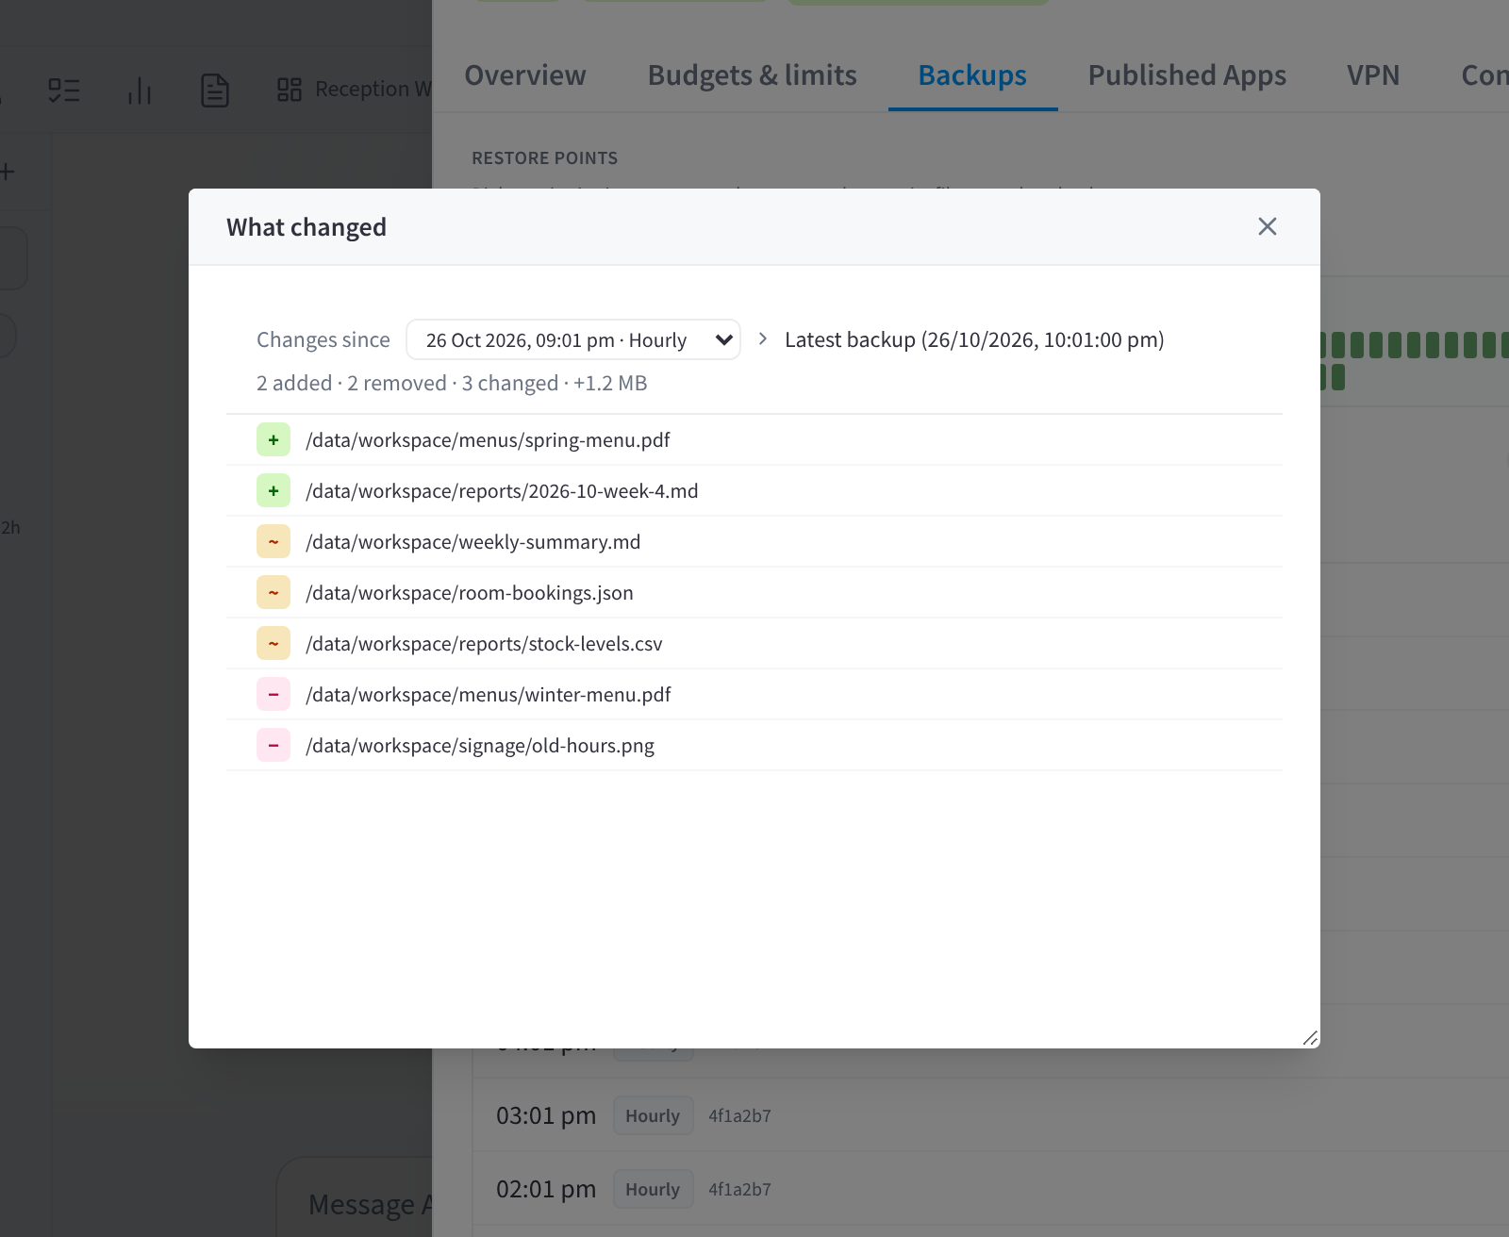
Task: Switch to the Overview tab
Action: tap(525, 75)
